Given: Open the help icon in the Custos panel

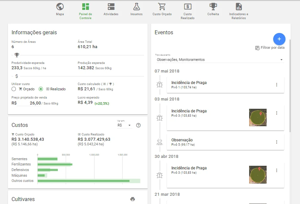Looking at the screenshot, I should click(138, 125).
